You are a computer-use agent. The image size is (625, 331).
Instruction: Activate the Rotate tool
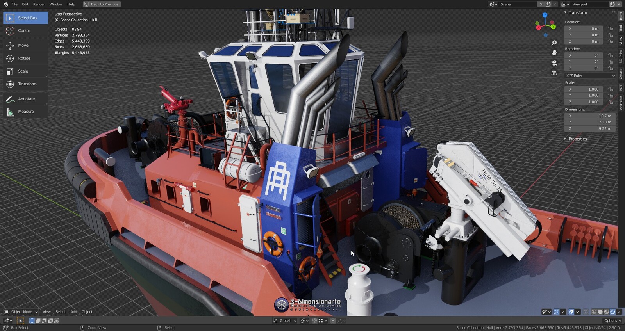[x=25, y=58]
